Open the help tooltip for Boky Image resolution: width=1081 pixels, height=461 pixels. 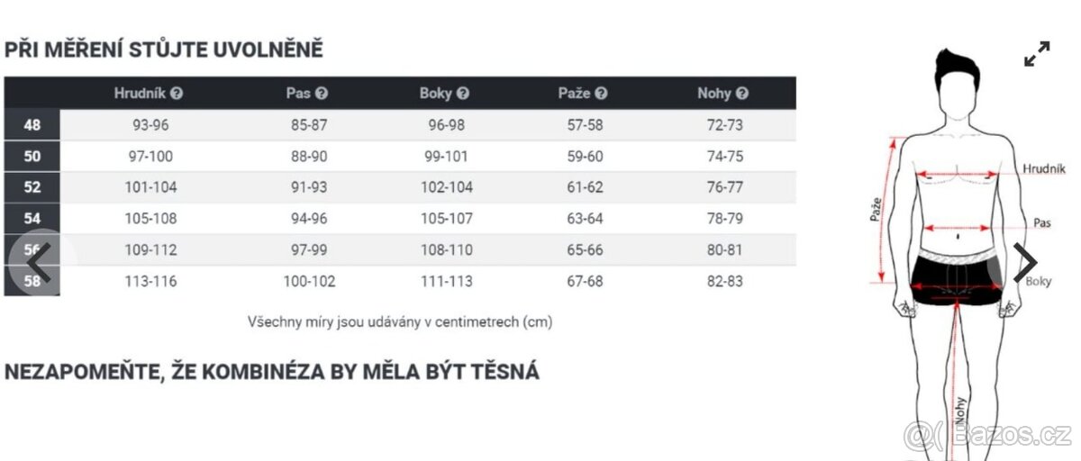[x=462, y=93]
